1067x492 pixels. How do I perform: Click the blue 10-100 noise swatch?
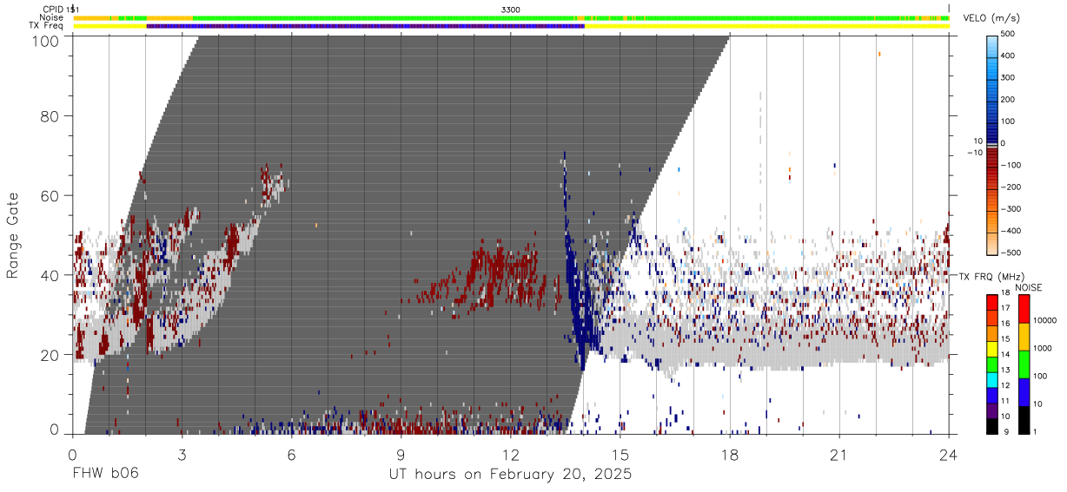(x=1023, y=391)
